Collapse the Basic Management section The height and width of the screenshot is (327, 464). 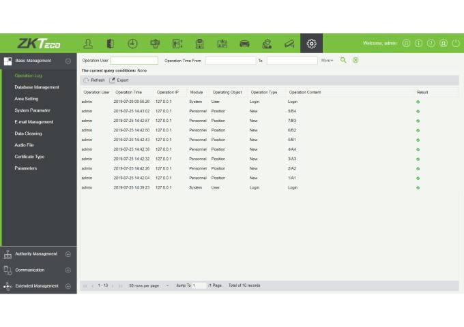68,61
